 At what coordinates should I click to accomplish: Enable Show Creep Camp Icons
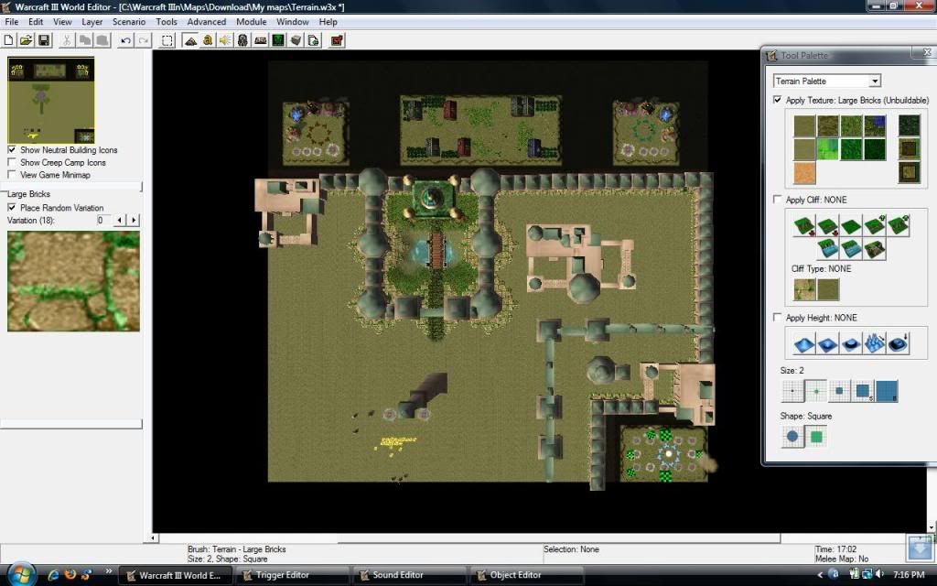coord(12,162)
